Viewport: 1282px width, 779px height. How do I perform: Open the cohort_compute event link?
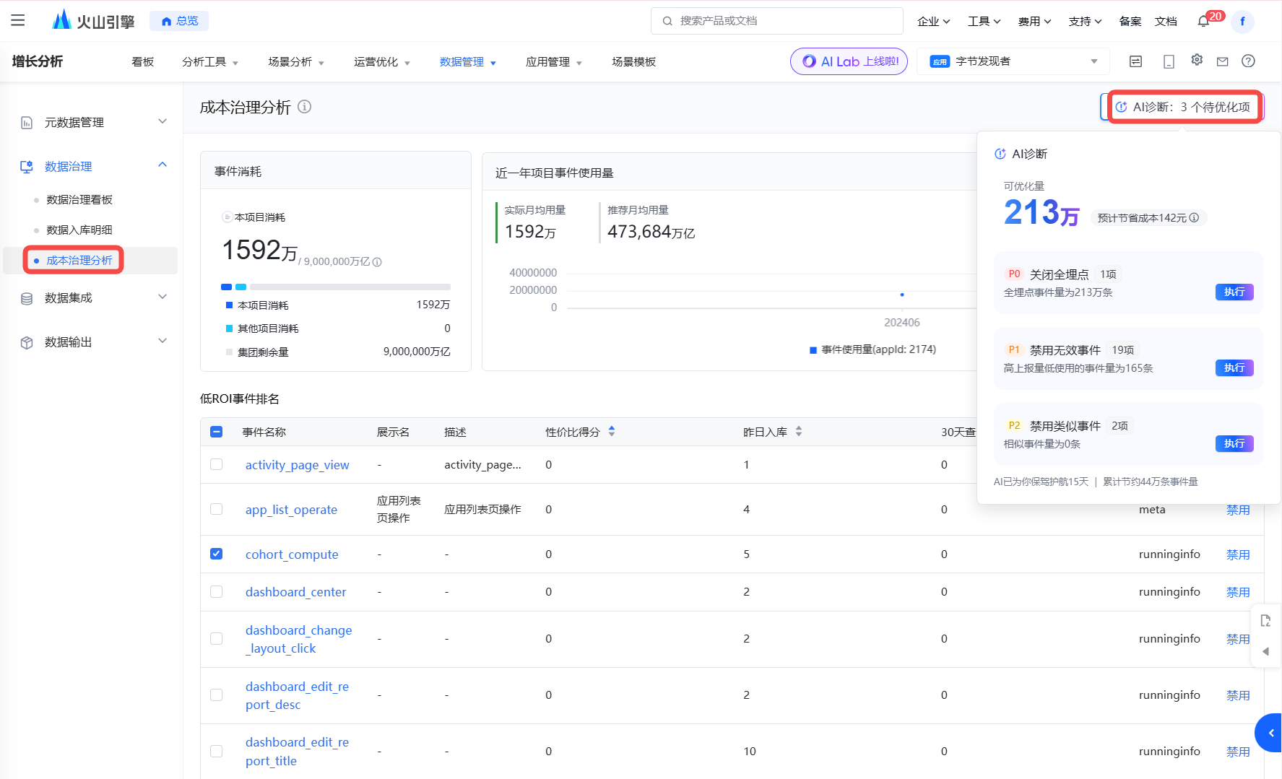pyautogui.click(x=292, y=554)
